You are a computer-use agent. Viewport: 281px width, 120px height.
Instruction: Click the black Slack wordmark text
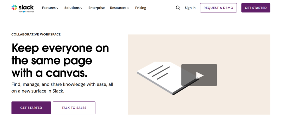(27, 7)
